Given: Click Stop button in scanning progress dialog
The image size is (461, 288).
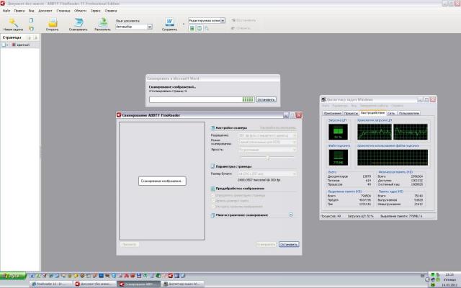Looking at the screenshot, I should [266, 99].
